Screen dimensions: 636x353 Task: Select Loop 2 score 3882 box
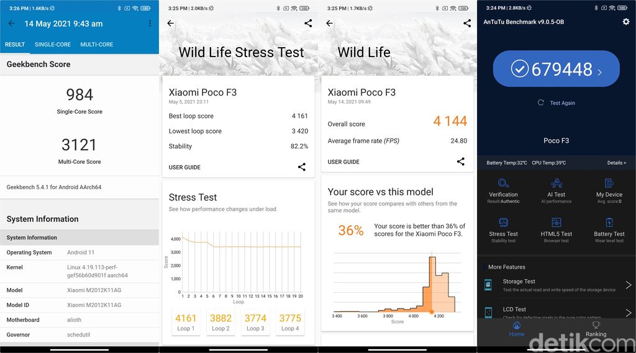pos(220,322)
